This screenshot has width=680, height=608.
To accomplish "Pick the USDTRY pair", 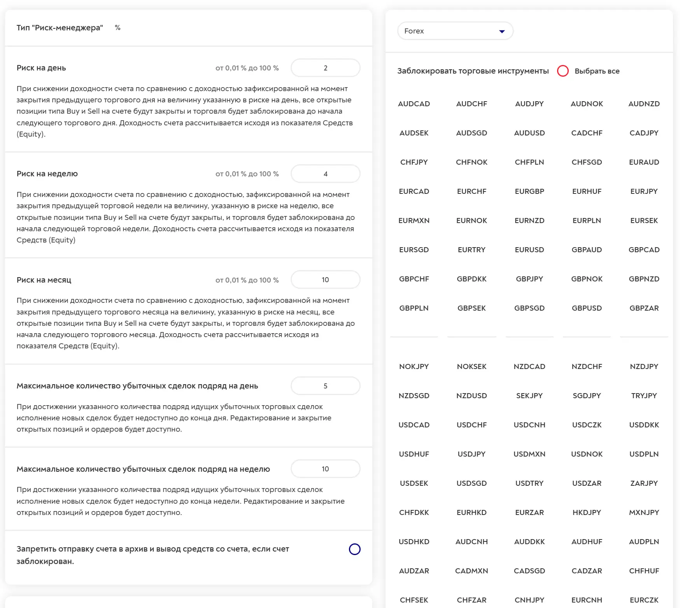I will coord(529,483).
